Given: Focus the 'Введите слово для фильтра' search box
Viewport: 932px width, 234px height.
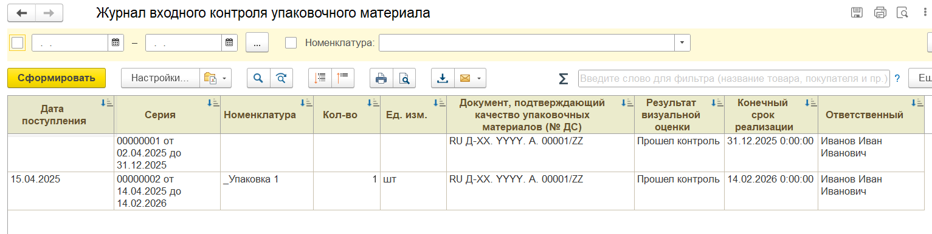Looking at the screenshot, I should [734, 79].
